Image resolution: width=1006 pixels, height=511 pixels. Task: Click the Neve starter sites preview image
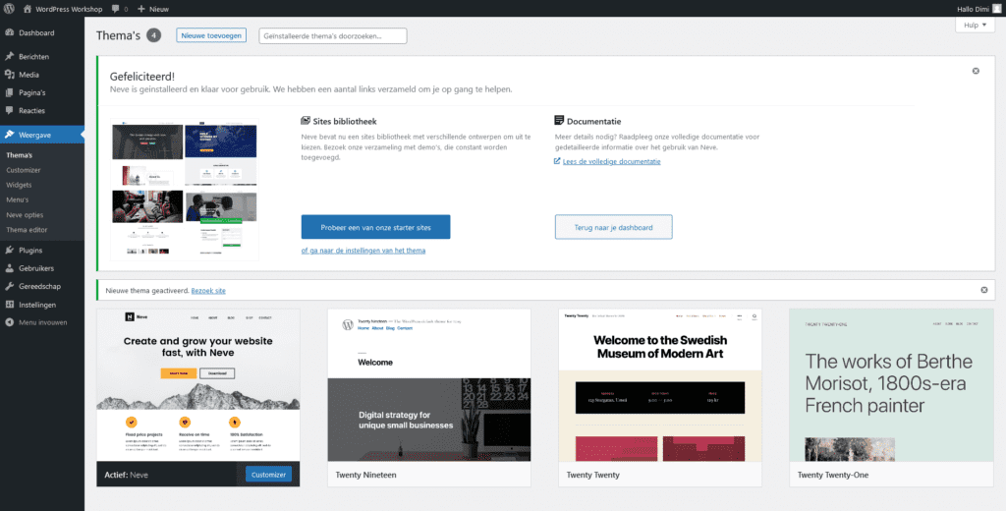[x=184, y=190]
